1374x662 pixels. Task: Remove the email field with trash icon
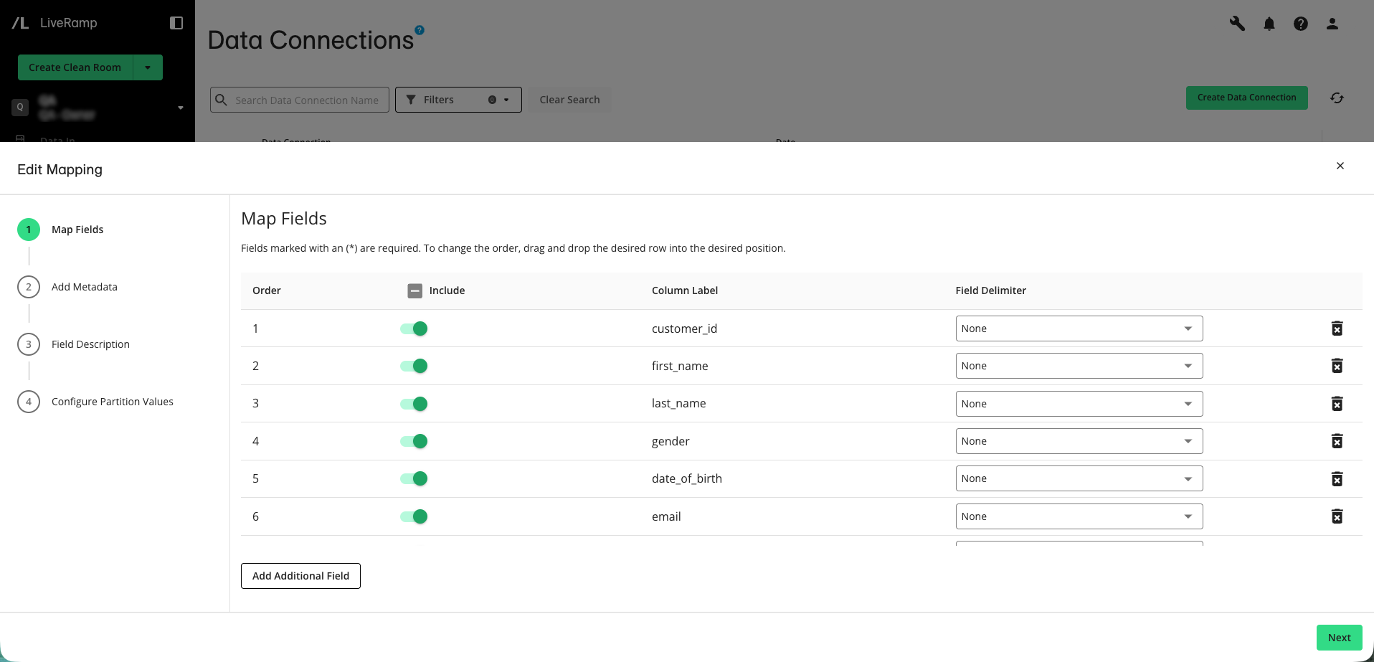(x=1337, y=516)
